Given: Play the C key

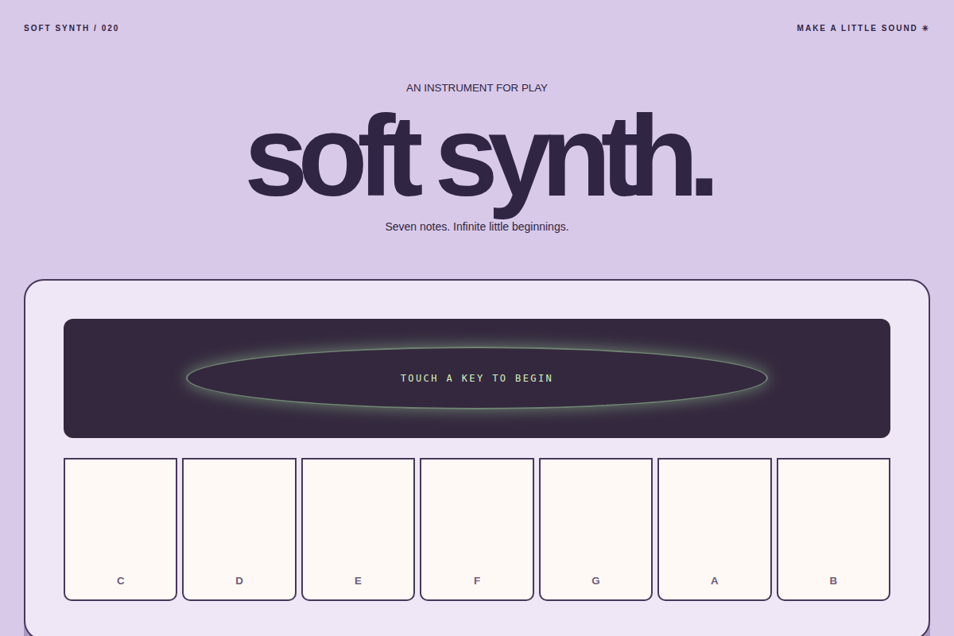Looking at the screenshot, I should click(120, 529).
